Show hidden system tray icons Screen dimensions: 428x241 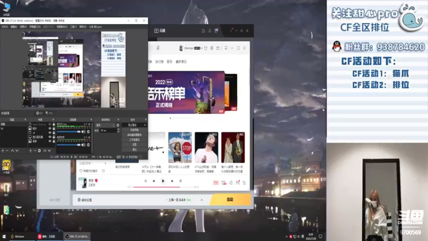(x=287, y=236)
